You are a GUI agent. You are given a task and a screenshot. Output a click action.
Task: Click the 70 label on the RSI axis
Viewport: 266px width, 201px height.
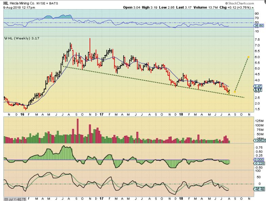click(x=256, y=18)
